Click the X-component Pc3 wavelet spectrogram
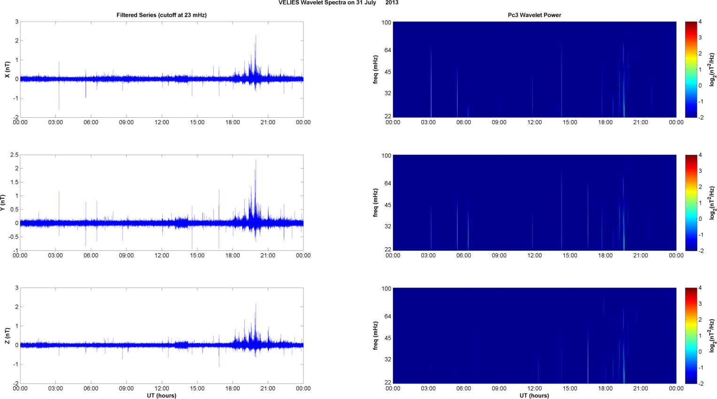The height and width of the screenshot is (399, 717). tap(534, 69)
